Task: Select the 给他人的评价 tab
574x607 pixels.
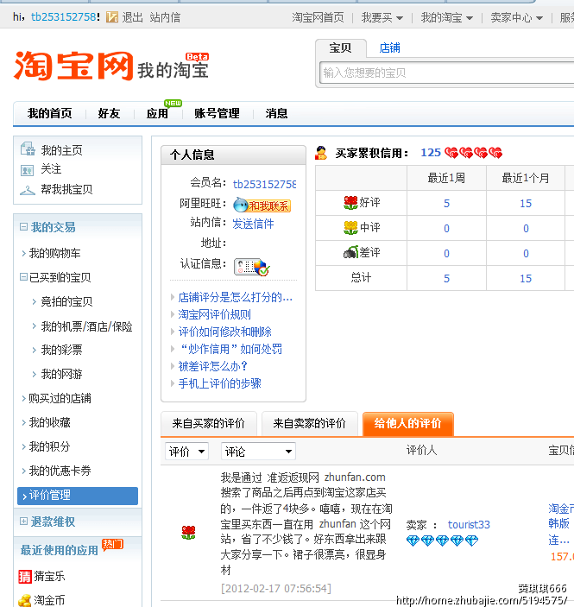Action: (x=408, y=423)
